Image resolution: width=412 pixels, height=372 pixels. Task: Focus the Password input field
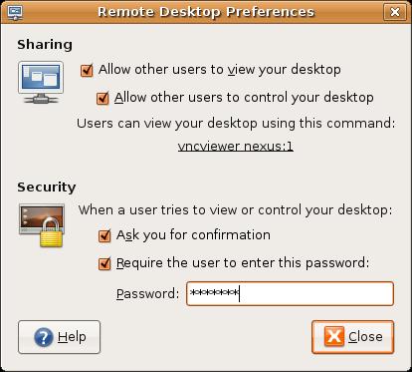[x=290, y=293]
